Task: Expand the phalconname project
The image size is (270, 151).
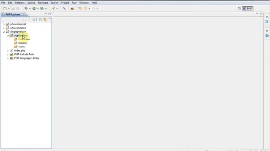Action: coord(4,28)
